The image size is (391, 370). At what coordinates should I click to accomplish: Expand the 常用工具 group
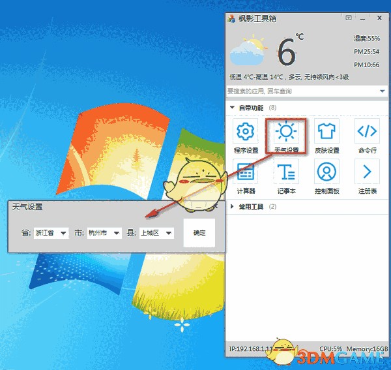(232, 206)
